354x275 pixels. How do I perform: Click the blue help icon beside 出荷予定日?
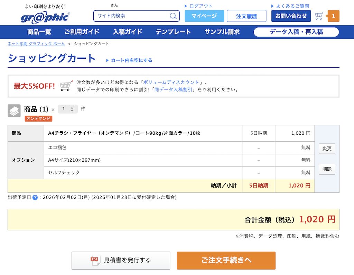click(35, 198)
